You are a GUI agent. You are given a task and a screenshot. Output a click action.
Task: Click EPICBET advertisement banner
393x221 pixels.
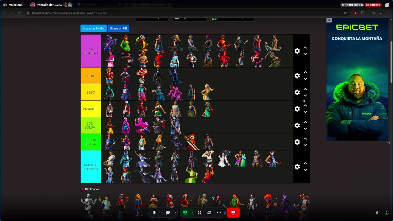tap(357, 79)
